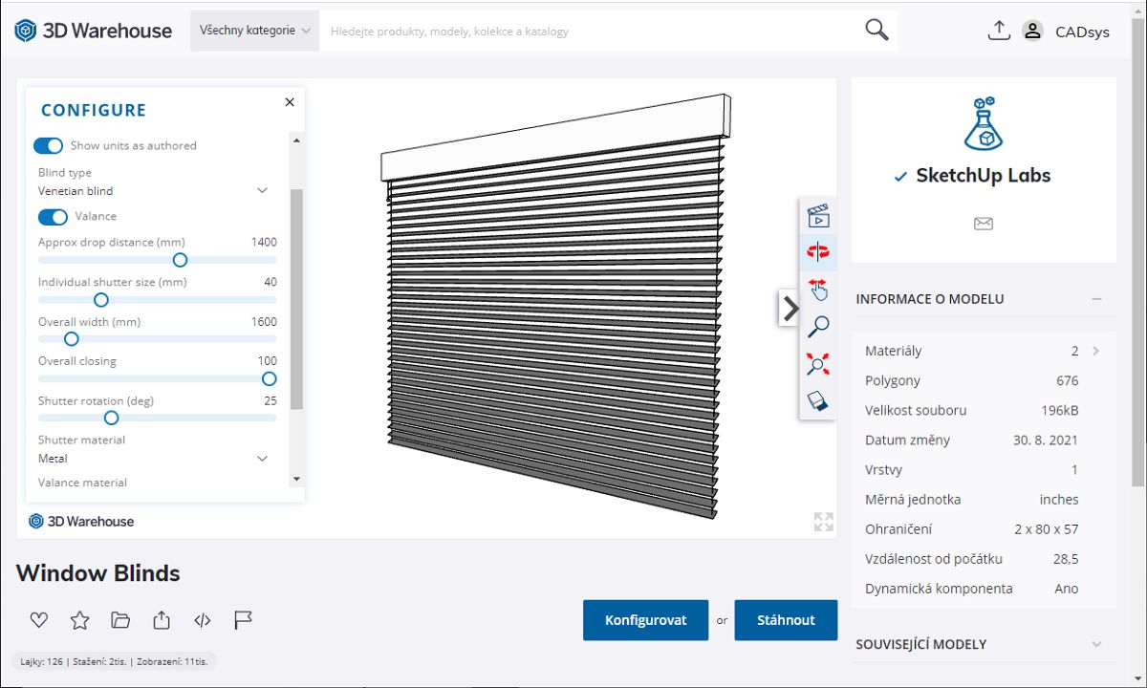Viewport: 1147px width, 688px height.
Task: Open the Všechny kategorie dropdown
Action: click(254, 31)
